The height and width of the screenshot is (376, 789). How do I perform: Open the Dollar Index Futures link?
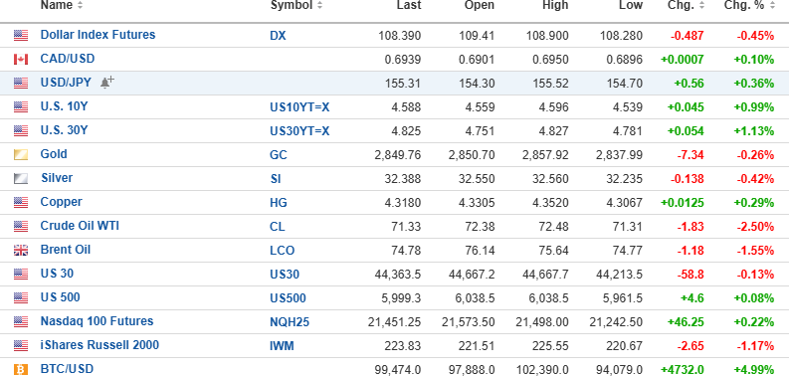[98, 35]
